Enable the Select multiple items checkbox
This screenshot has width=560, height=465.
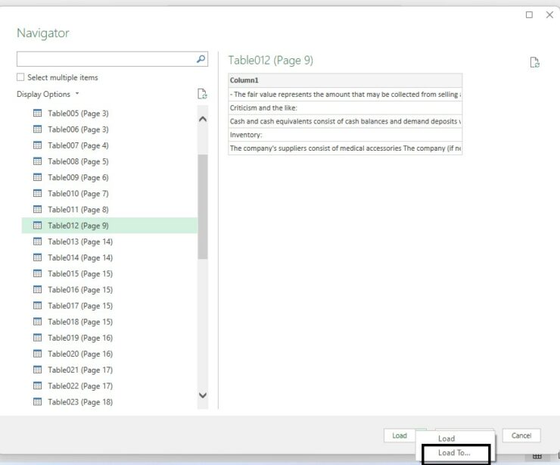[x=20, y=78]
